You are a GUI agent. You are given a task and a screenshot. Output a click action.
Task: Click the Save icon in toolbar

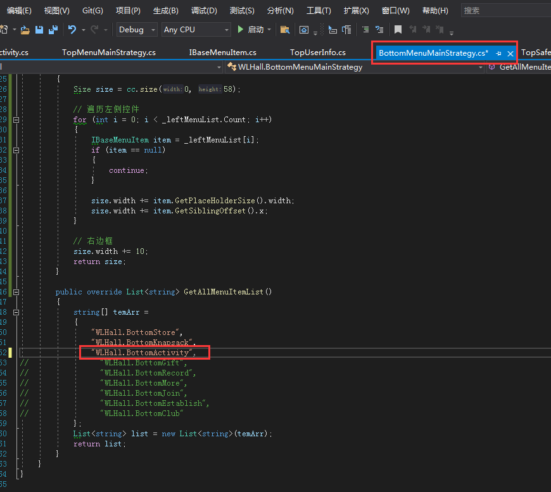[39, 30]
